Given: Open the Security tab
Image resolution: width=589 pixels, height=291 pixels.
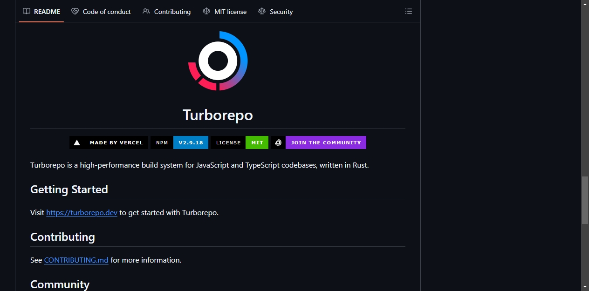Looking at the screenshot, I should click(275, 12).
